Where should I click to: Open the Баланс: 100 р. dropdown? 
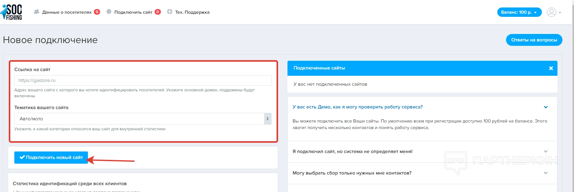point(519,12)
